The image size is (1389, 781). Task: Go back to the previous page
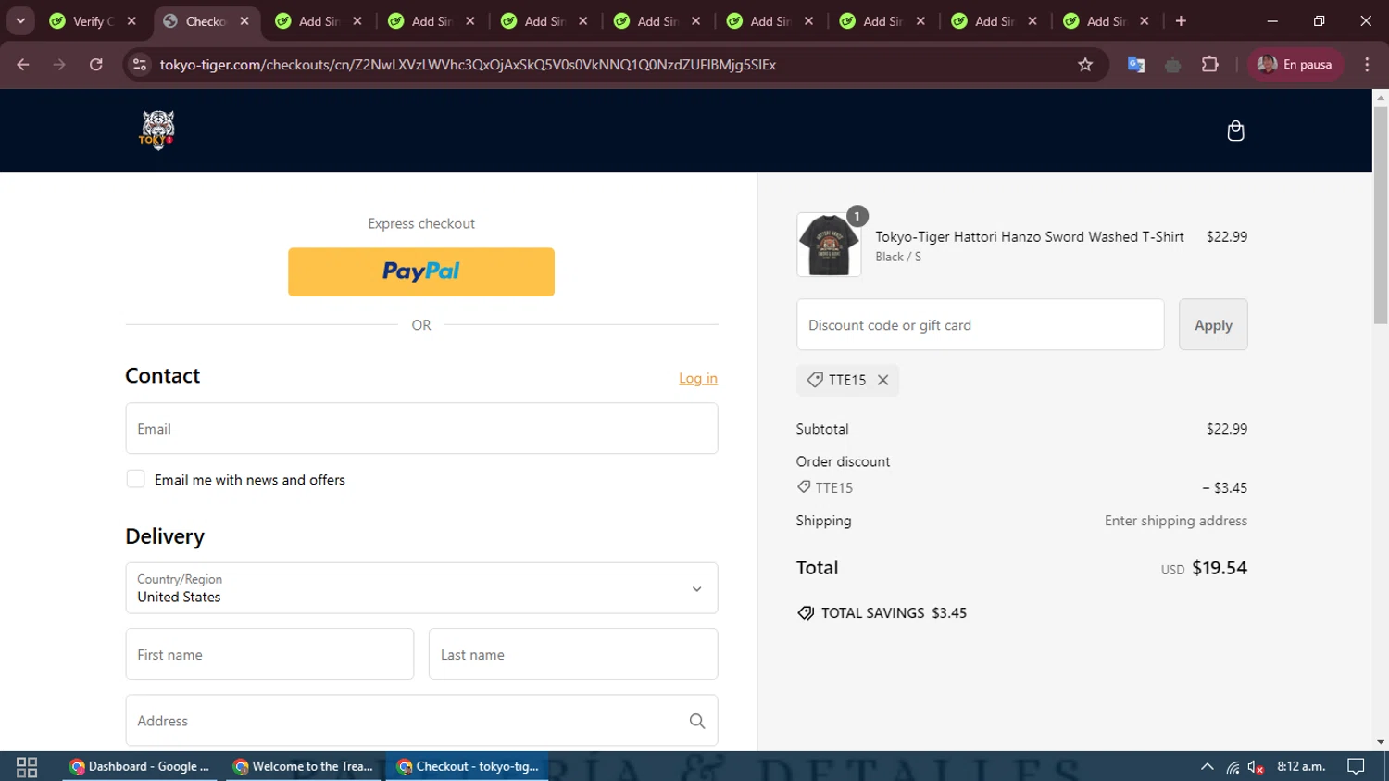coord(23,65)
